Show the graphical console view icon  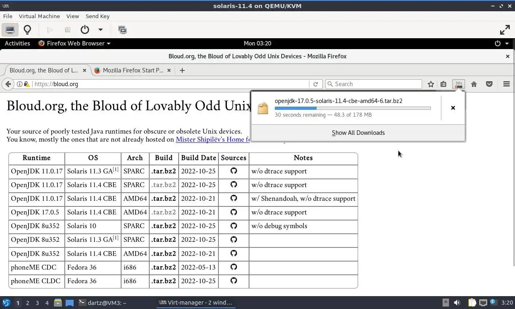(10, 30)
